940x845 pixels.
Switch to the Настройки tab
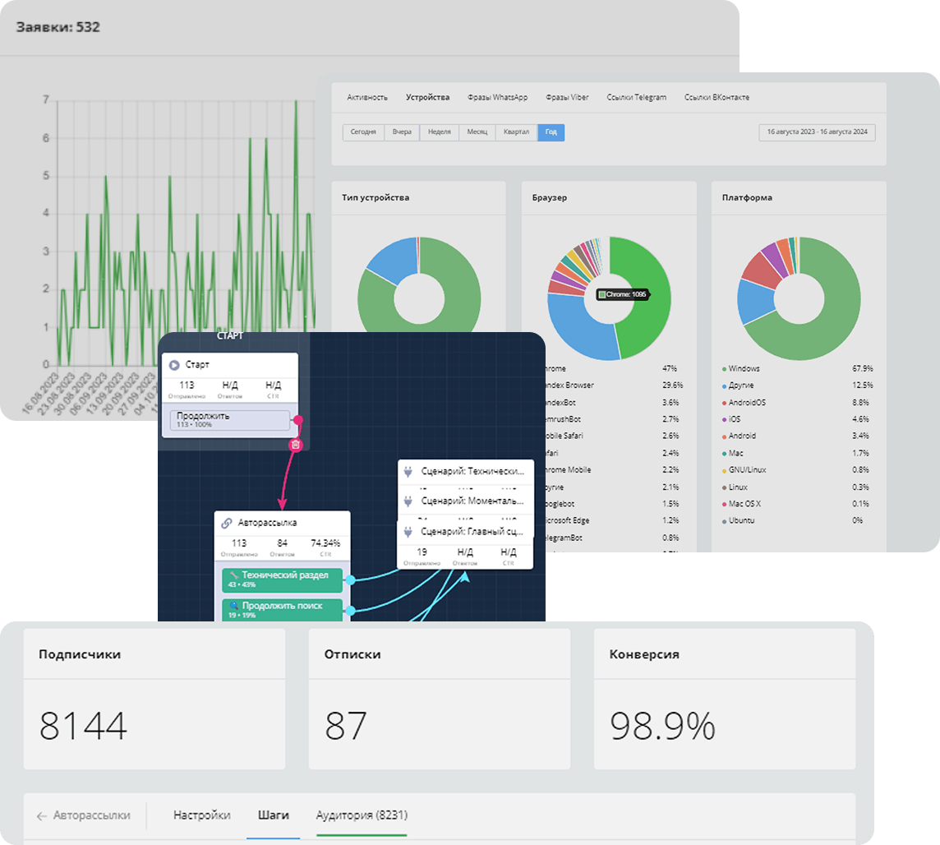[x=201, y=815]
